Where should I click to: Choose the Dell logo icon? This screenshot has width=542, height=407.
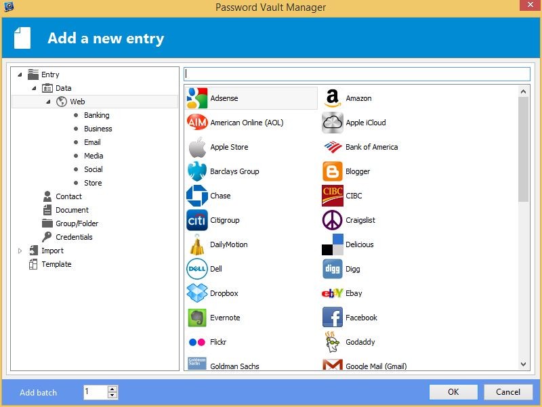[x=197, y=269]
